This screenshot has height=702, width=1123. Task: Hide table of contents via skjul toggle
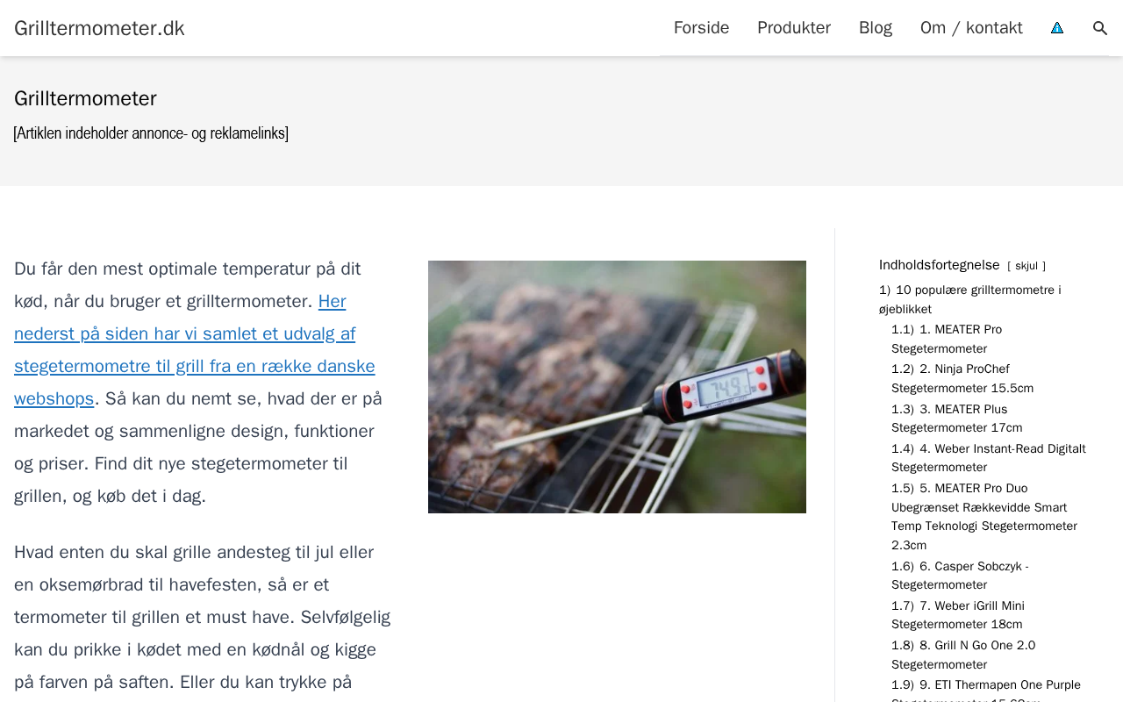click(1026, 266)
